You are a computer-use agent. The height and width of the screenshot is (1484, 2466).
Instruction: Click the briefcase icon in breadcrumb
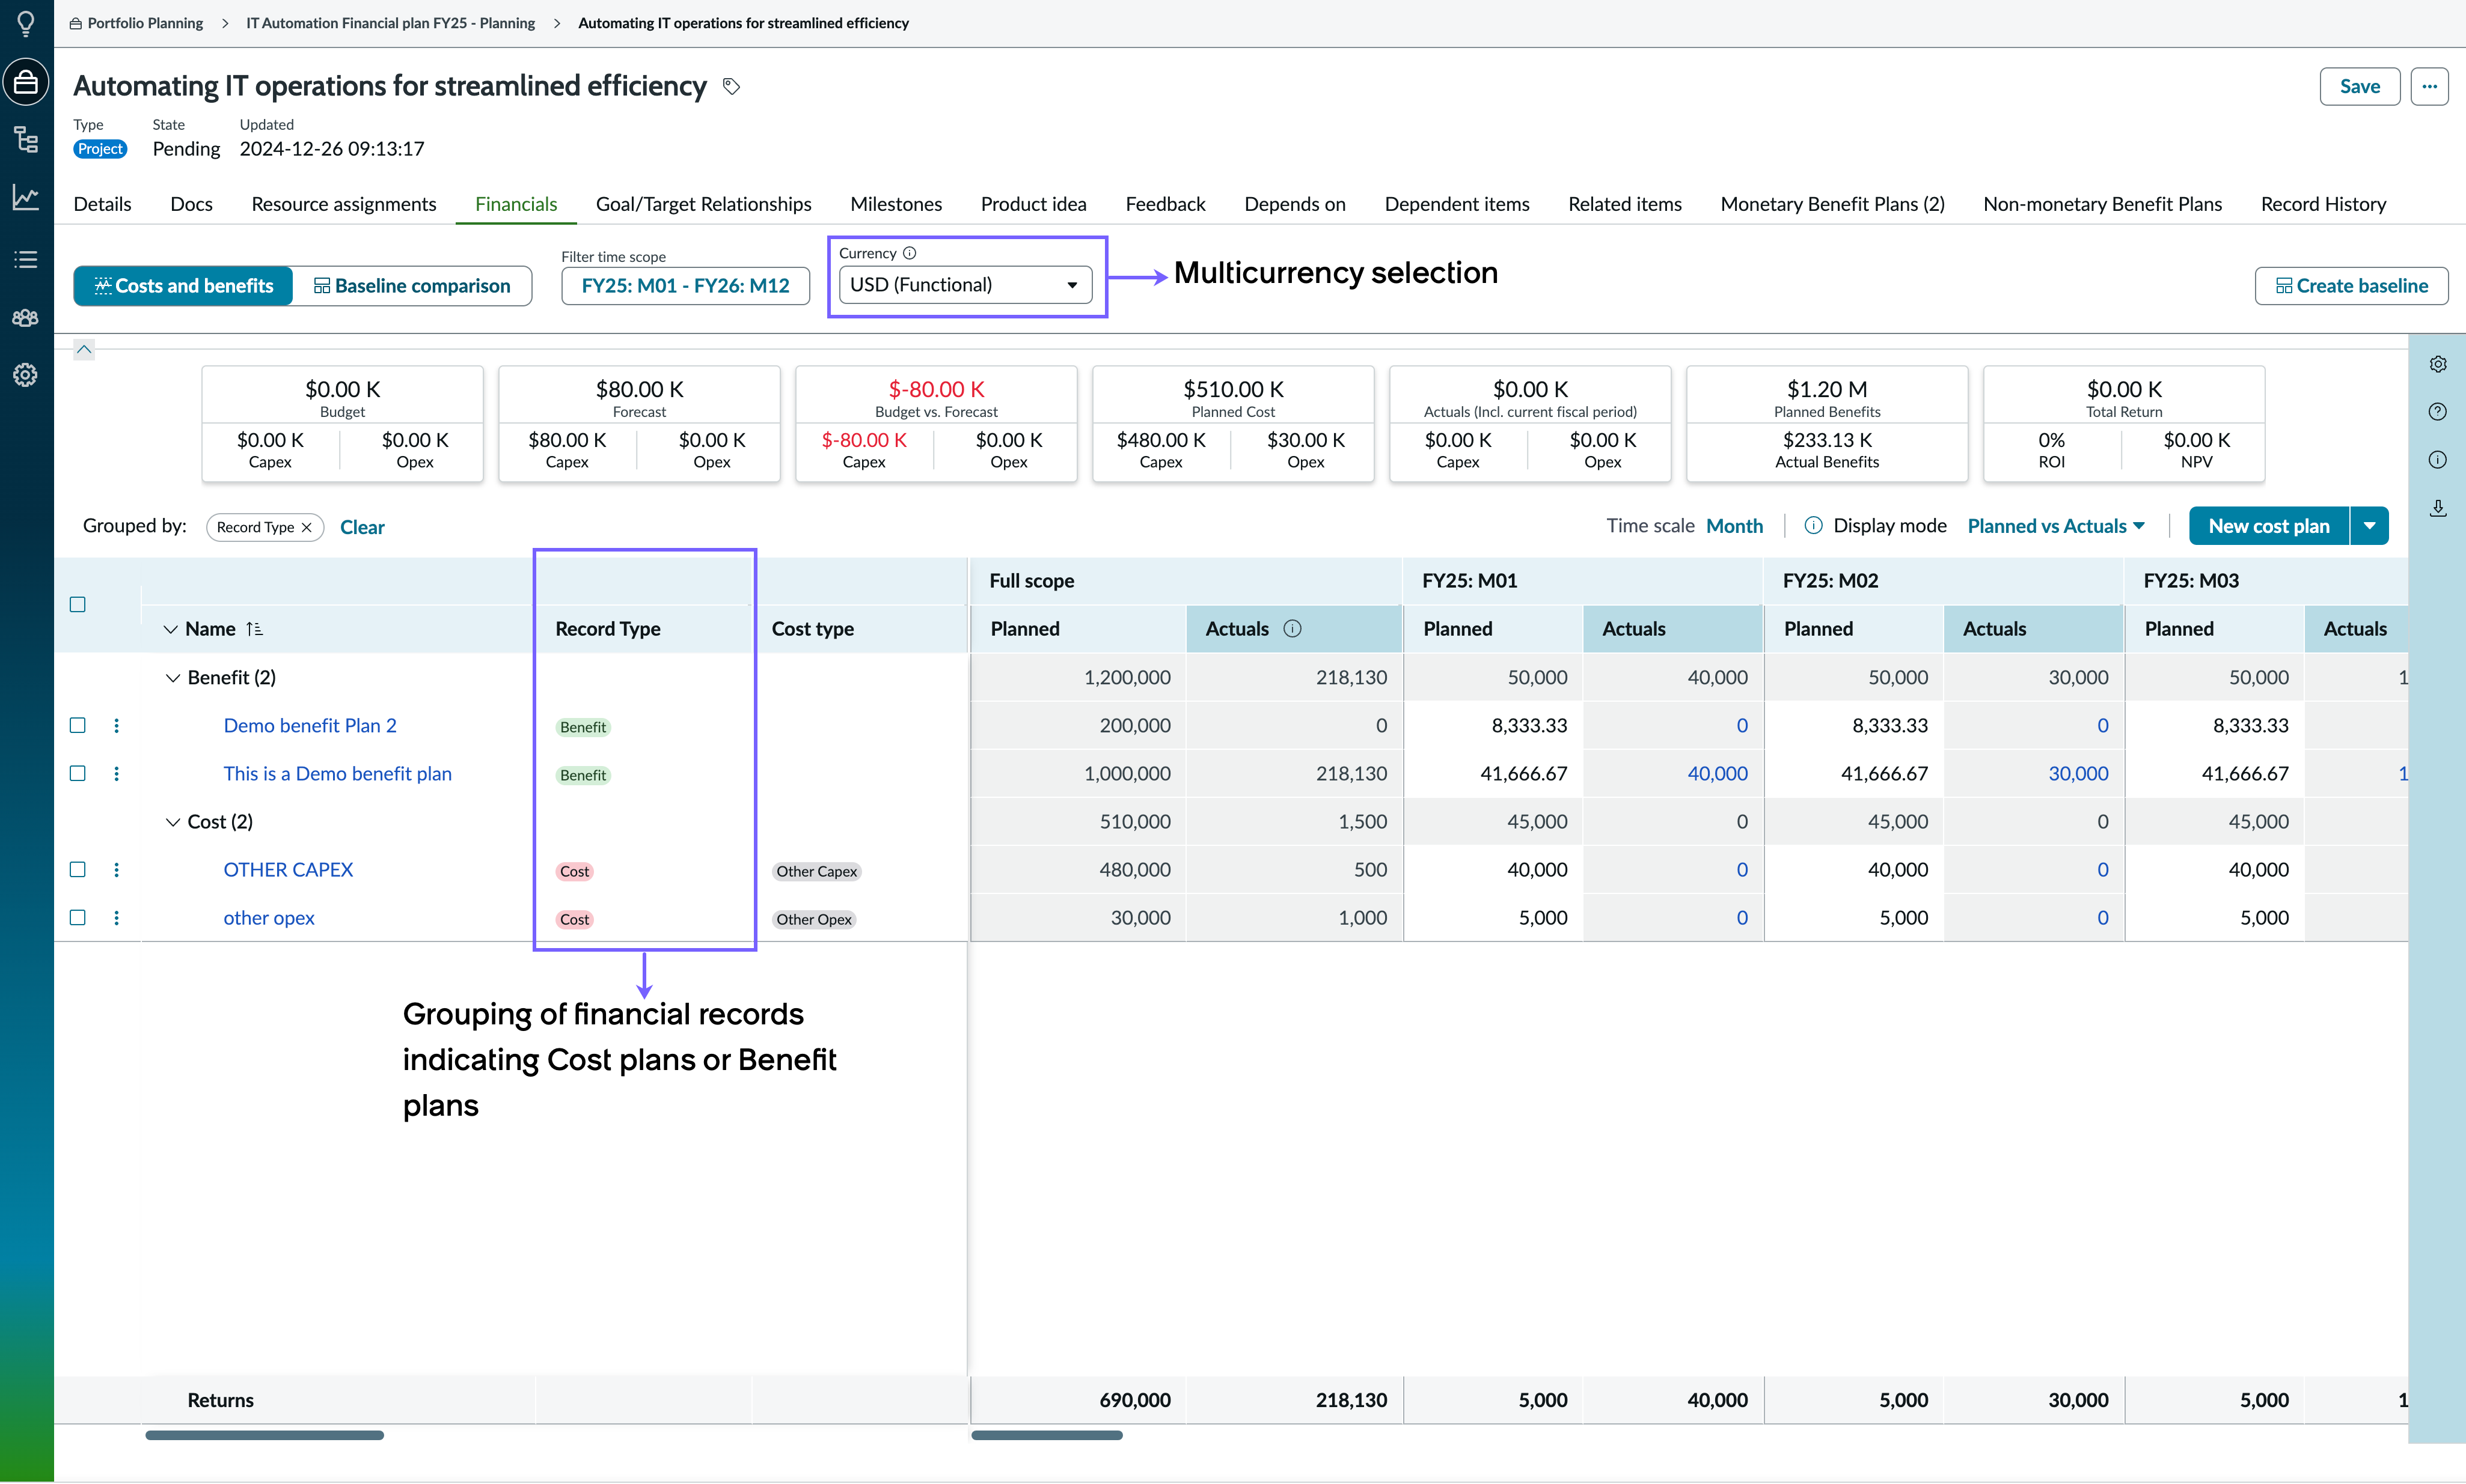pos(76,23)
